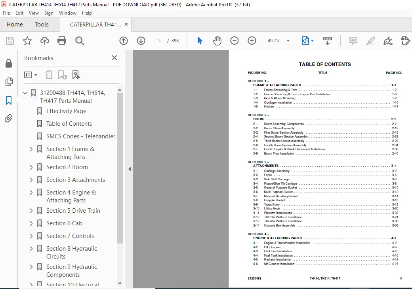Switch to the Tools tab
The width and height of the screenshot is (412, 289).
pyautogui.click(x=42, y=25)
